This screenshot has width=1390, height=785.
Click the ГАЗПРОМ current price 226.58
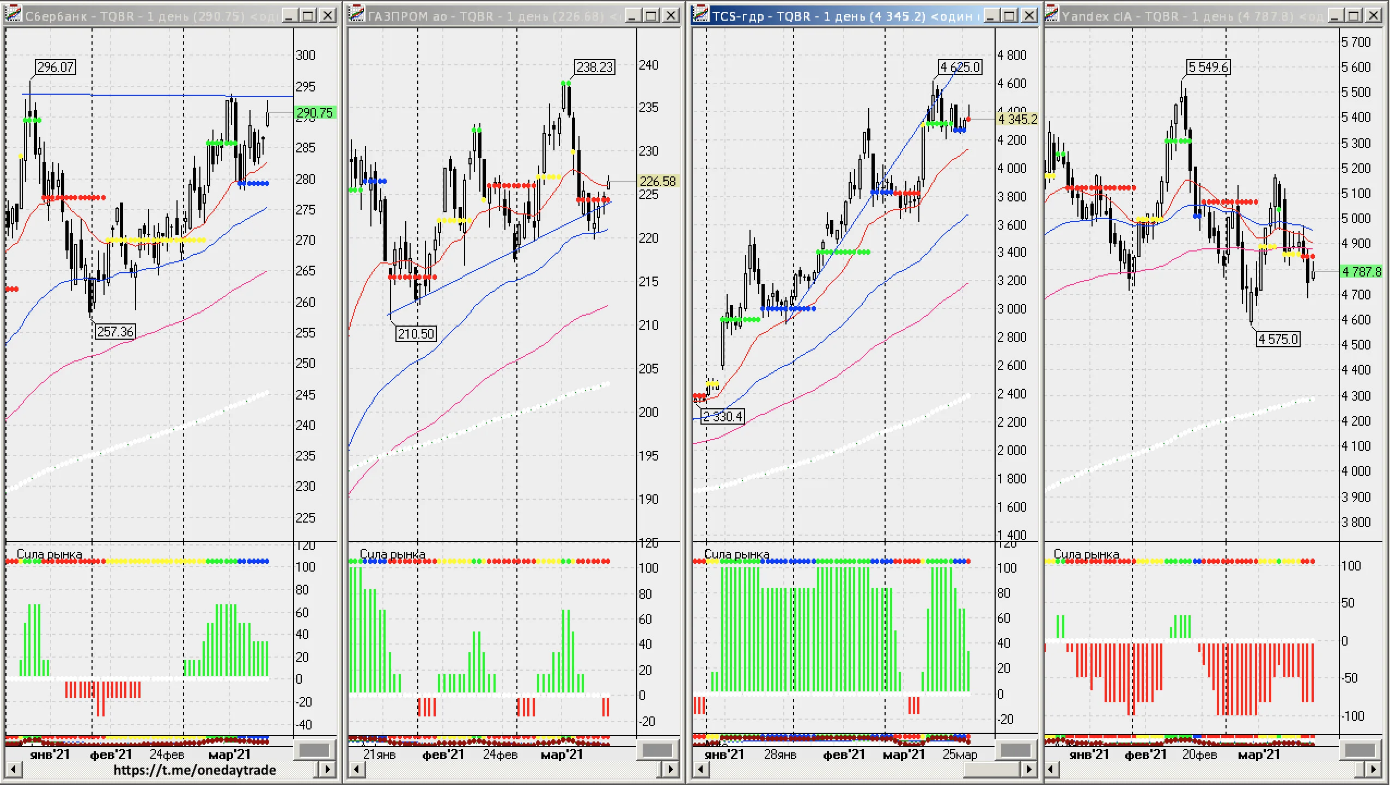(x=658, y=181)
